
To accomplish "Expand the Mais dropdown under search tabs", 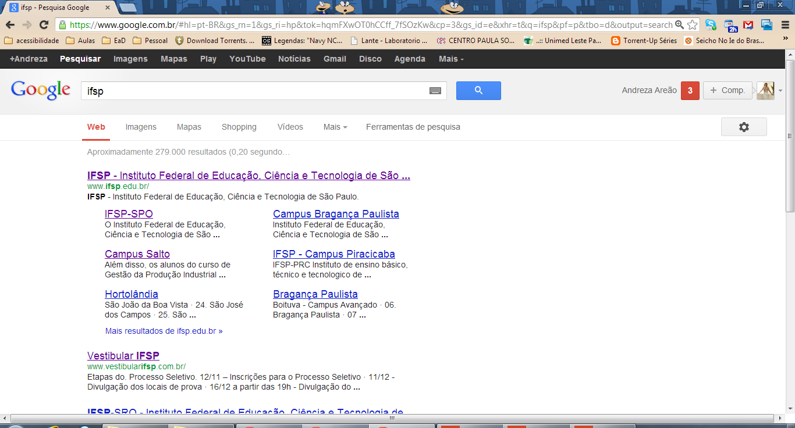I will point(335,127).
